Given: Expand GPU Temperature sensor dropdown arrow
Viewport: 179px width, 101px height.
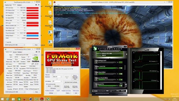Looking at the screenshot, I should pos(18,13).
